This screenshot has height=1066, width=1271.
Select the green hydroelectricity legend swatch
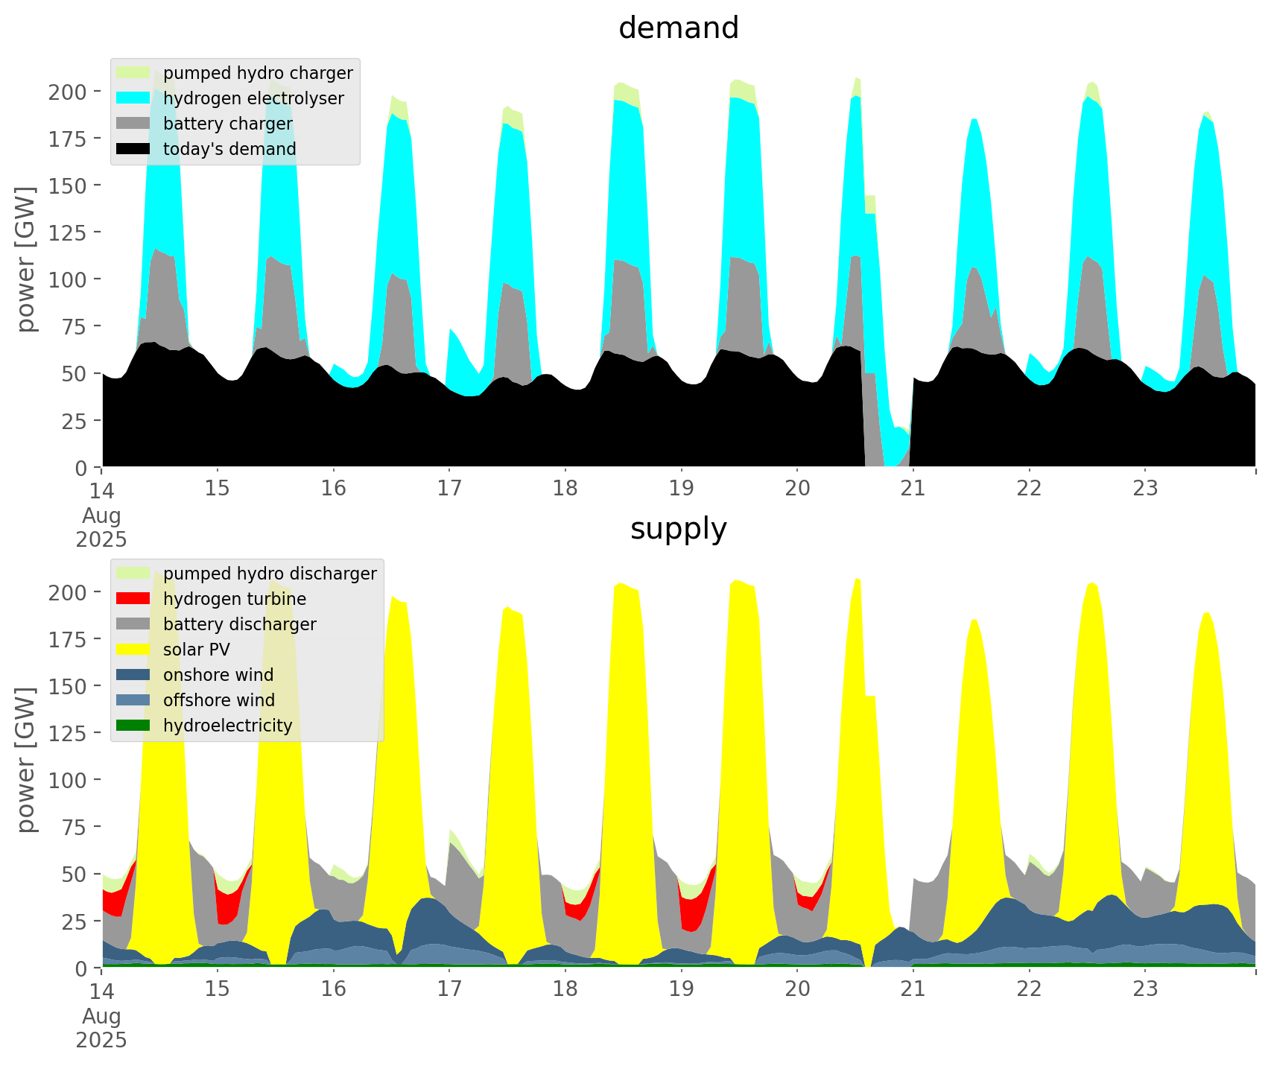pyautogui.click(x=133, y=726)
